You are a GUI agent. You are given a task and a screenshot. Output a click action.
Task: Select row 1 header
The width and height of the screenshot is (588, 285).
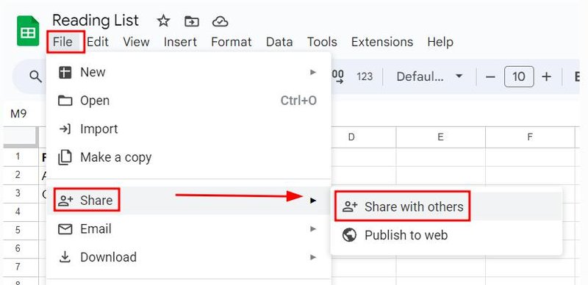pyautogui.click(x=18, y=156)
